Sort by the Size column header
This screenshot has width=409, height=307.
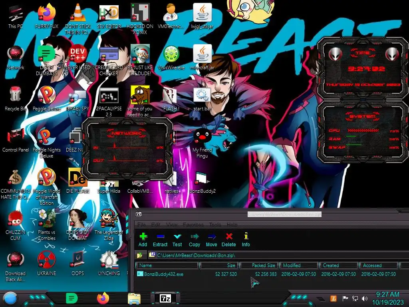(x=219, y=265)
